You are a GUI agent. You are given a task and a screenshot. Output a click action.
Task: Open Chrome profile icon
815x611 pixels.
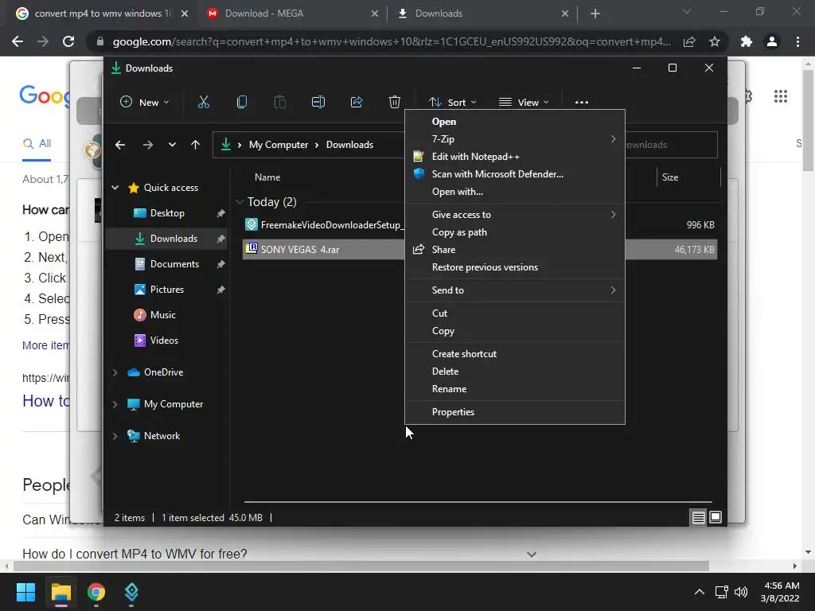(772, 41)
